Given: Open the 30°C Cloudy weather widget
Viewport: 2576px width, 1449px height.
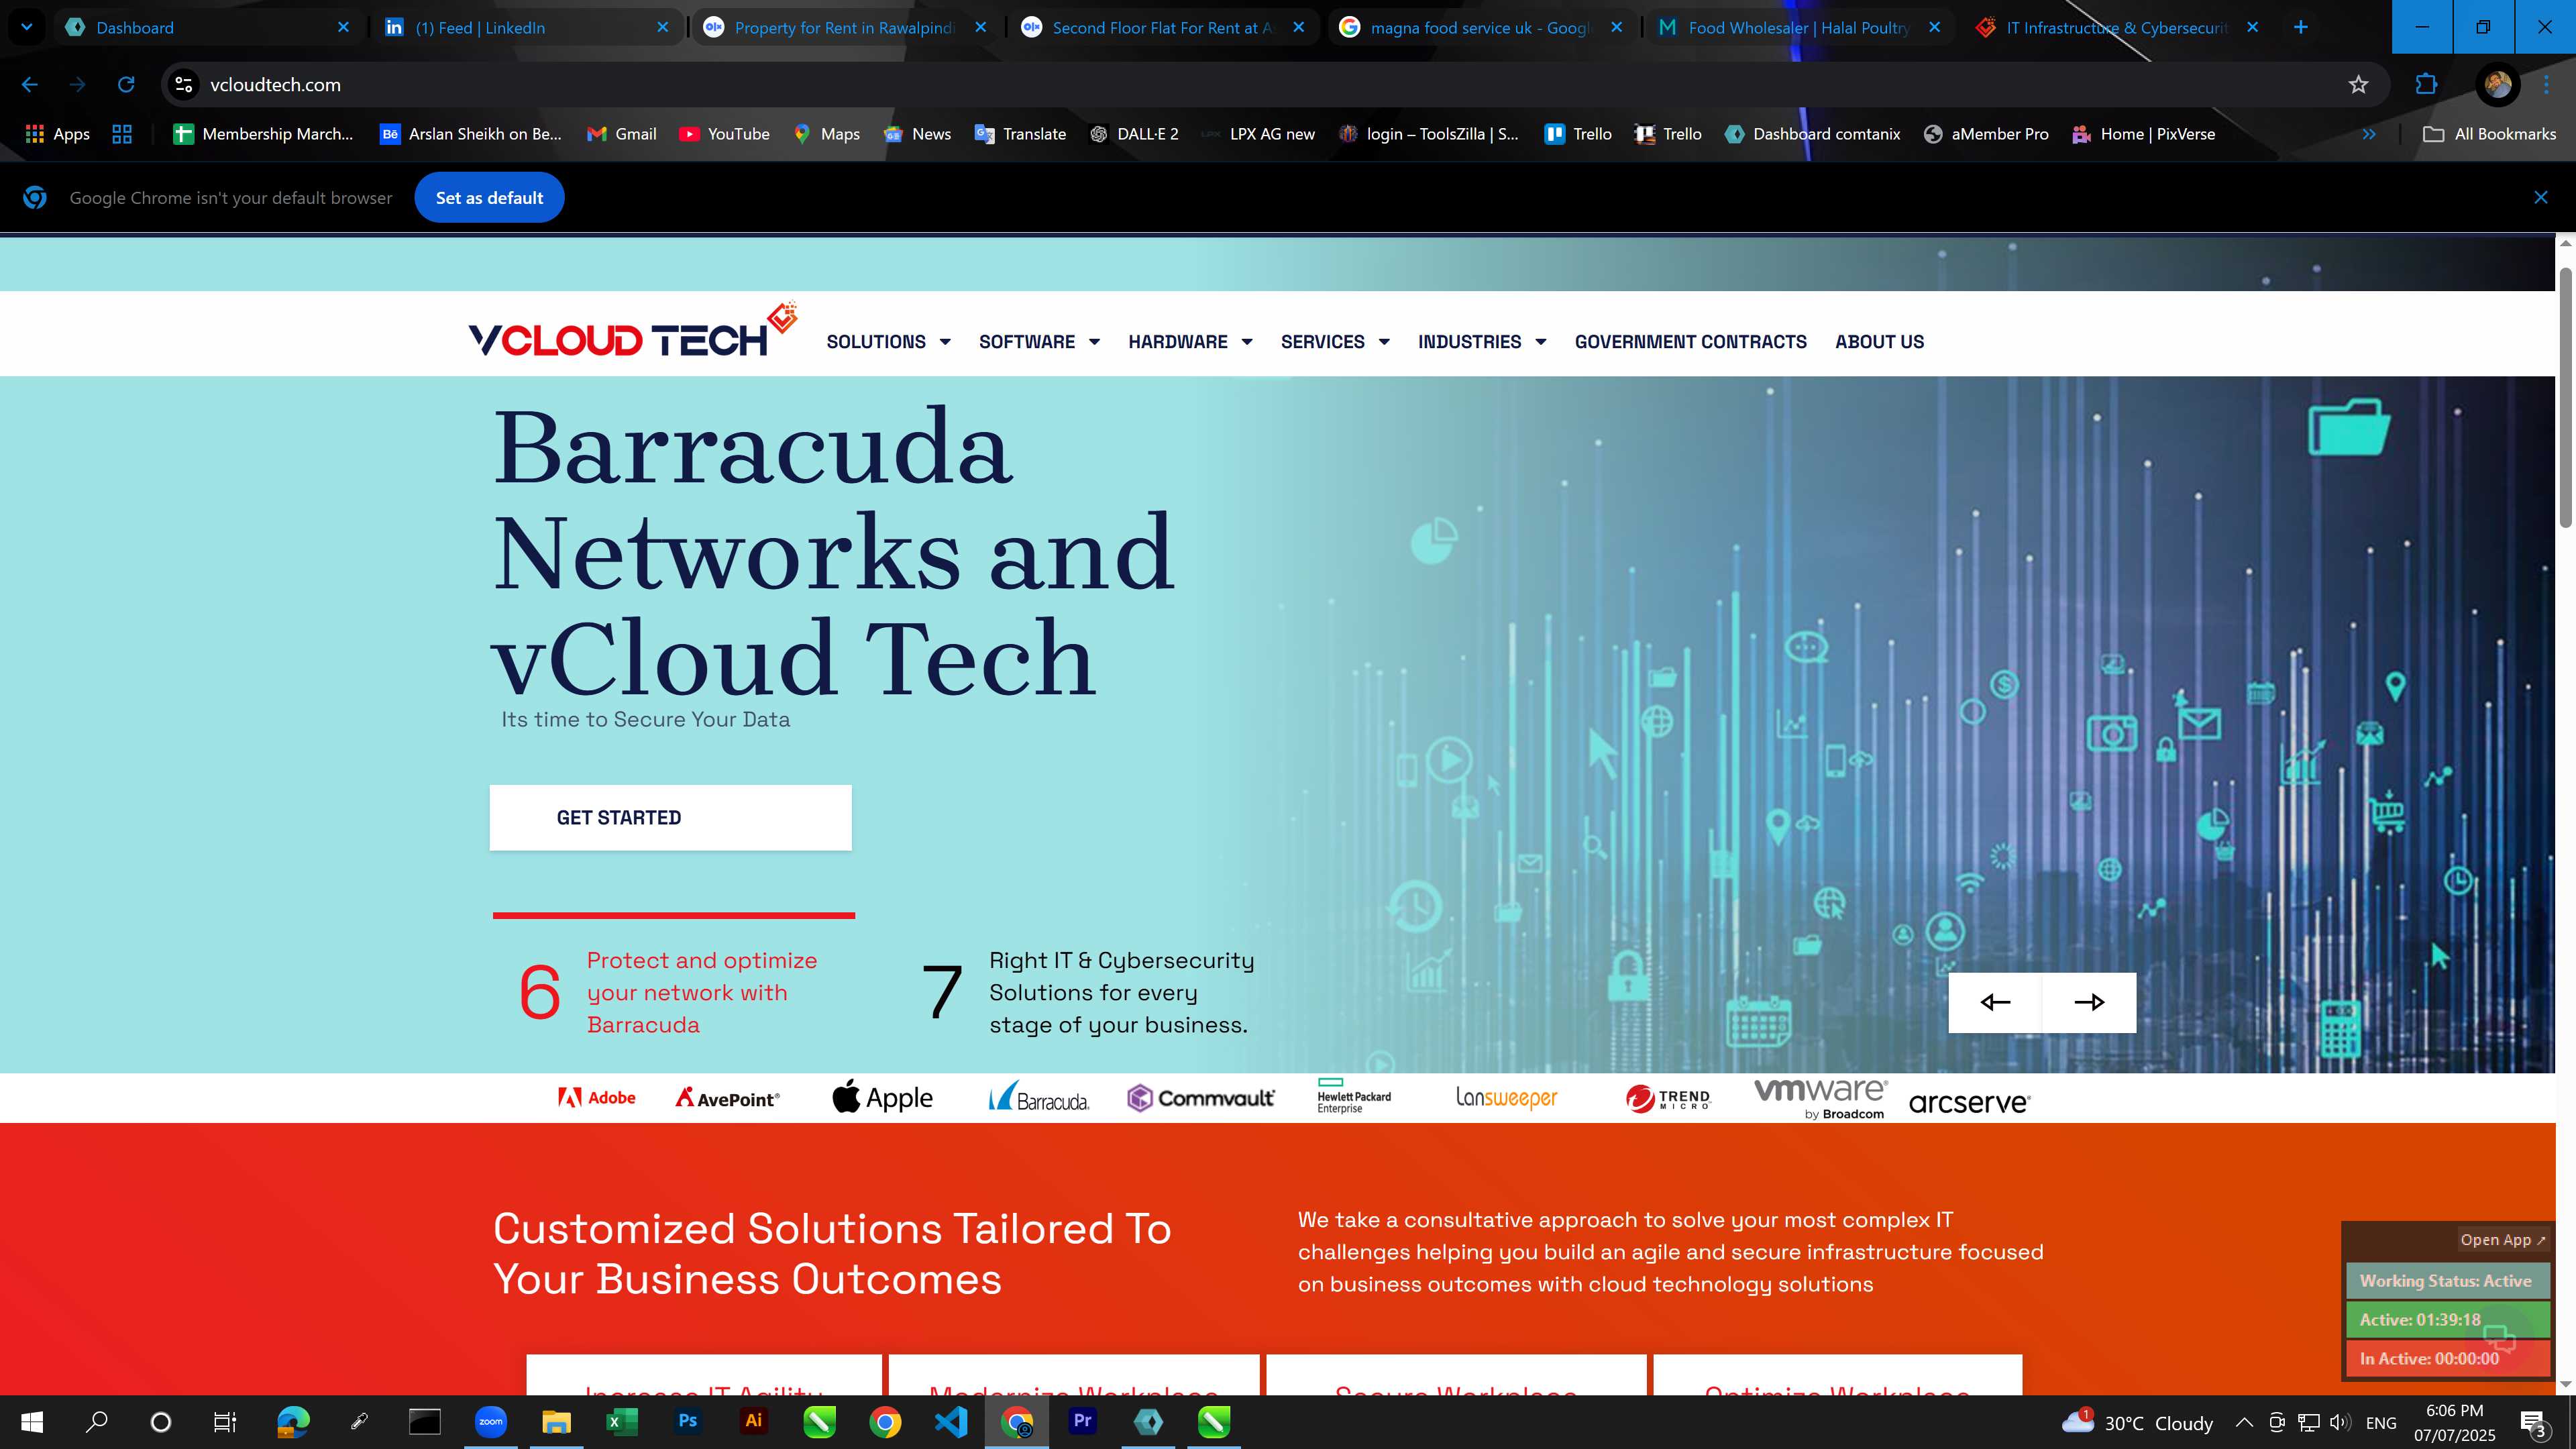Looking at the screenshot, I should pyautogui.click(x=2137, y=1422).
